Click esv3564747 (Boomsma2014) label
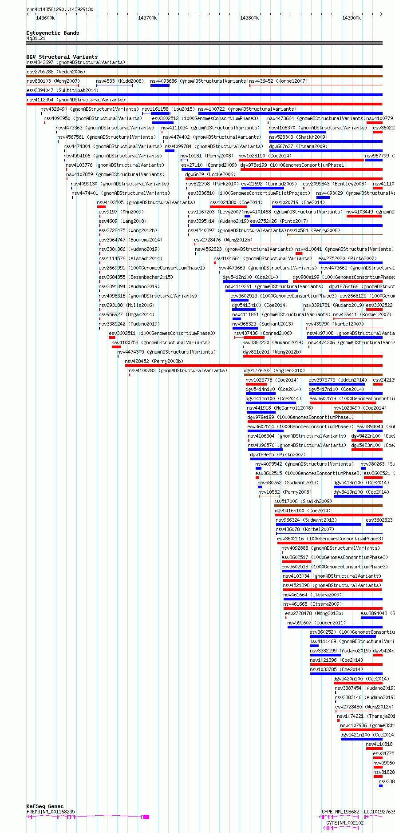This screenshot has width=395, height=833. (x=130, y=240)
